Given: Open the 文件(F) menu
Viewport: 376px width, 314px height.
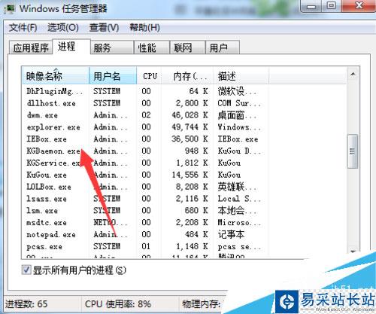Looking at the screenshot, I should pyautogui.click(x=23, y=28).
